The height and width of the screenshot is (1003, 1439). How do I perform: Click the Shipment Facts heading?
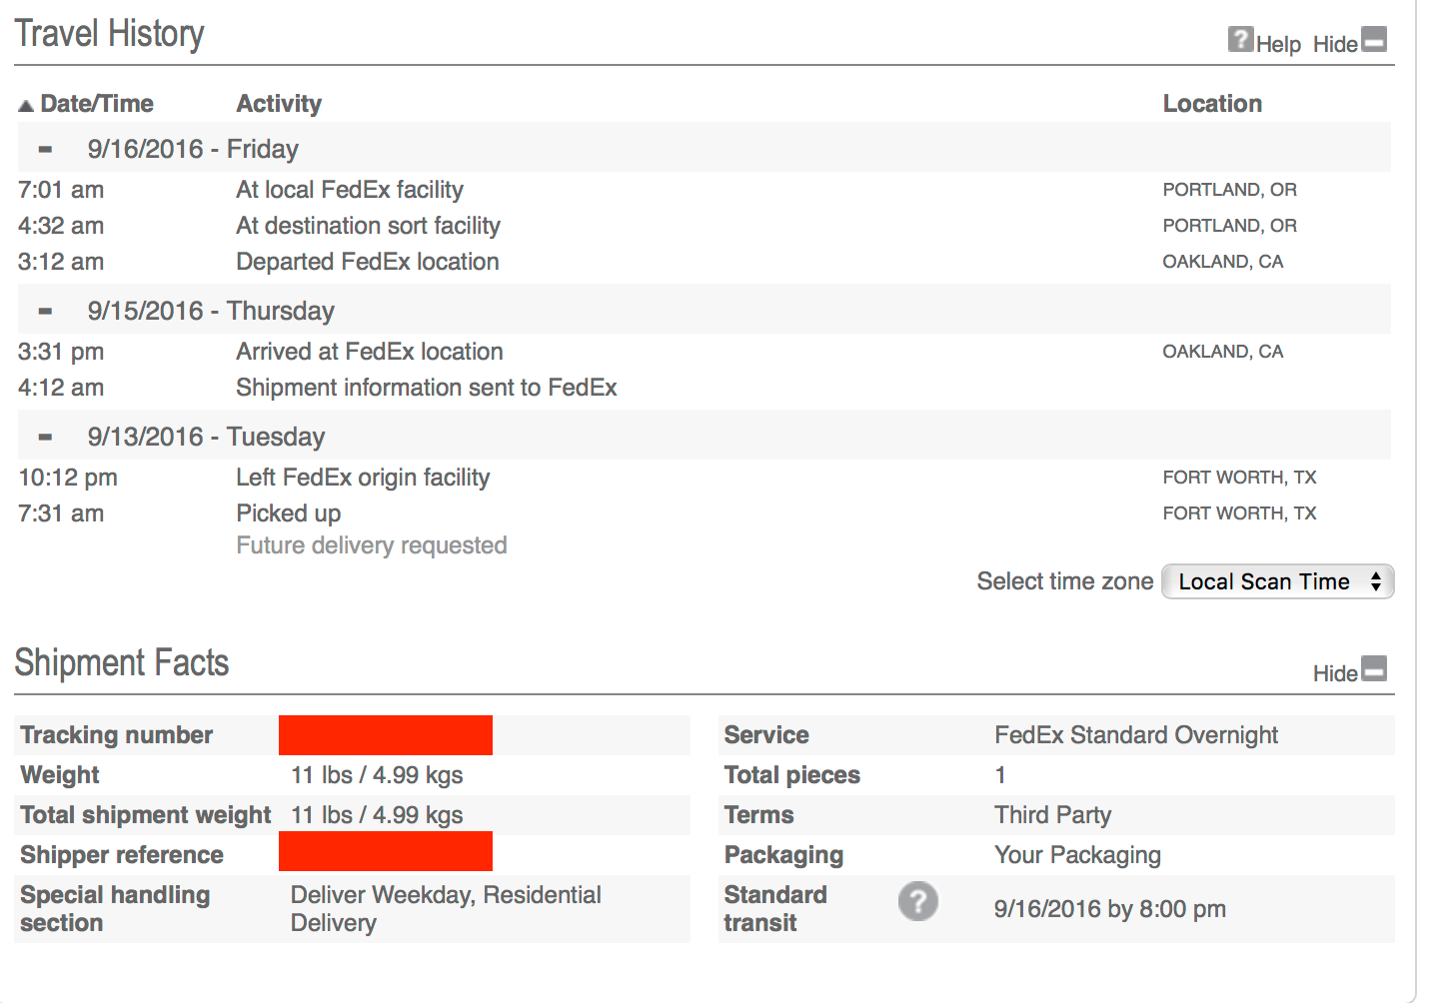point(122,663)
